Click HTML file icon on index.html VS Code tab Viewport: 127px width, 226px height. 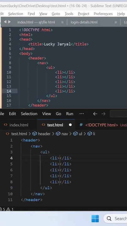click(x=6, y=125)
